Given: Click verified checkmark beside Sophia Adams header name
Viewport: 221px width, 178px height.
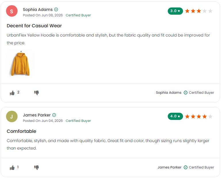Looking at the screenshot, I should coord(56,9).
